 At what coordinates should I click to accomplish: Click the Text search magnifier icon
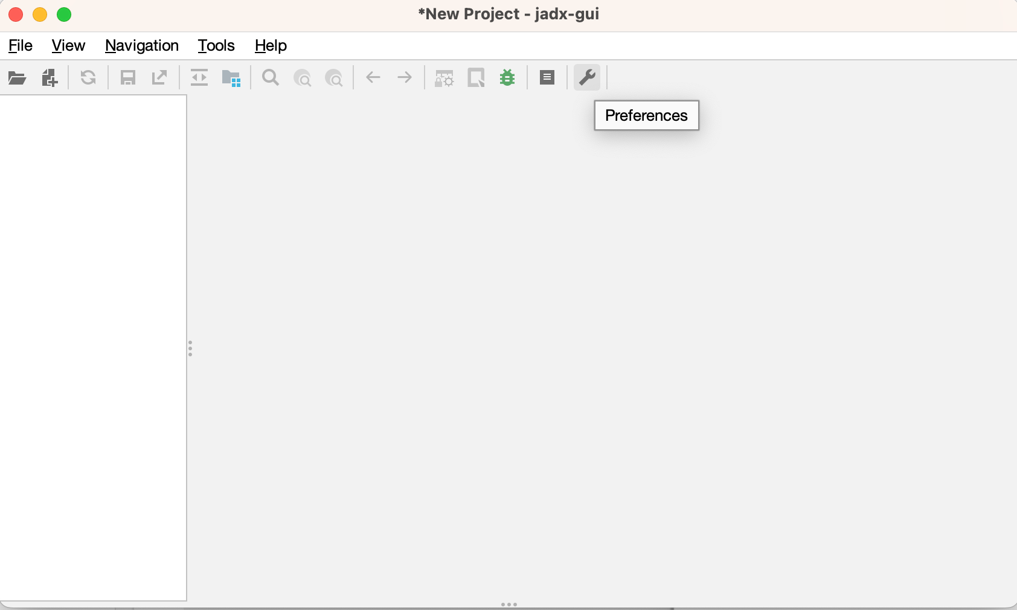pyautogui.click(x=271, y=78)
